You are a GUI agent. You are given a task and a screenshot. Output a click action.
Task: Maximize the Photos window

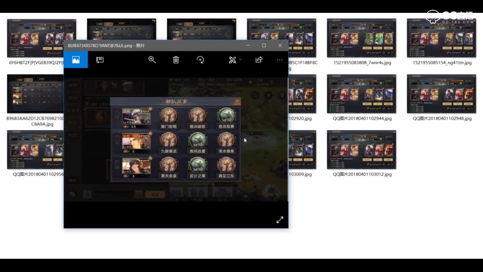pos(264,45)
